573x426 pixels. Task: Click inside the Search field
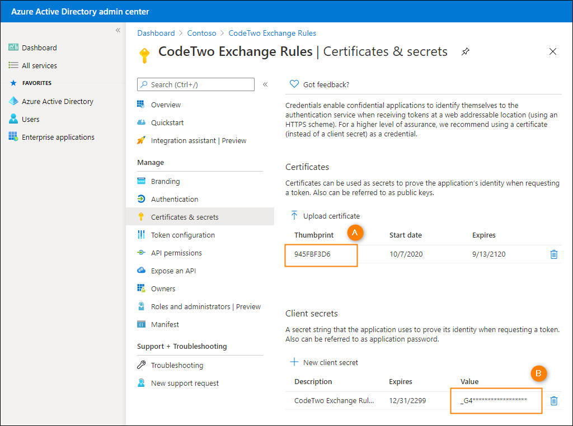[195, 84]
